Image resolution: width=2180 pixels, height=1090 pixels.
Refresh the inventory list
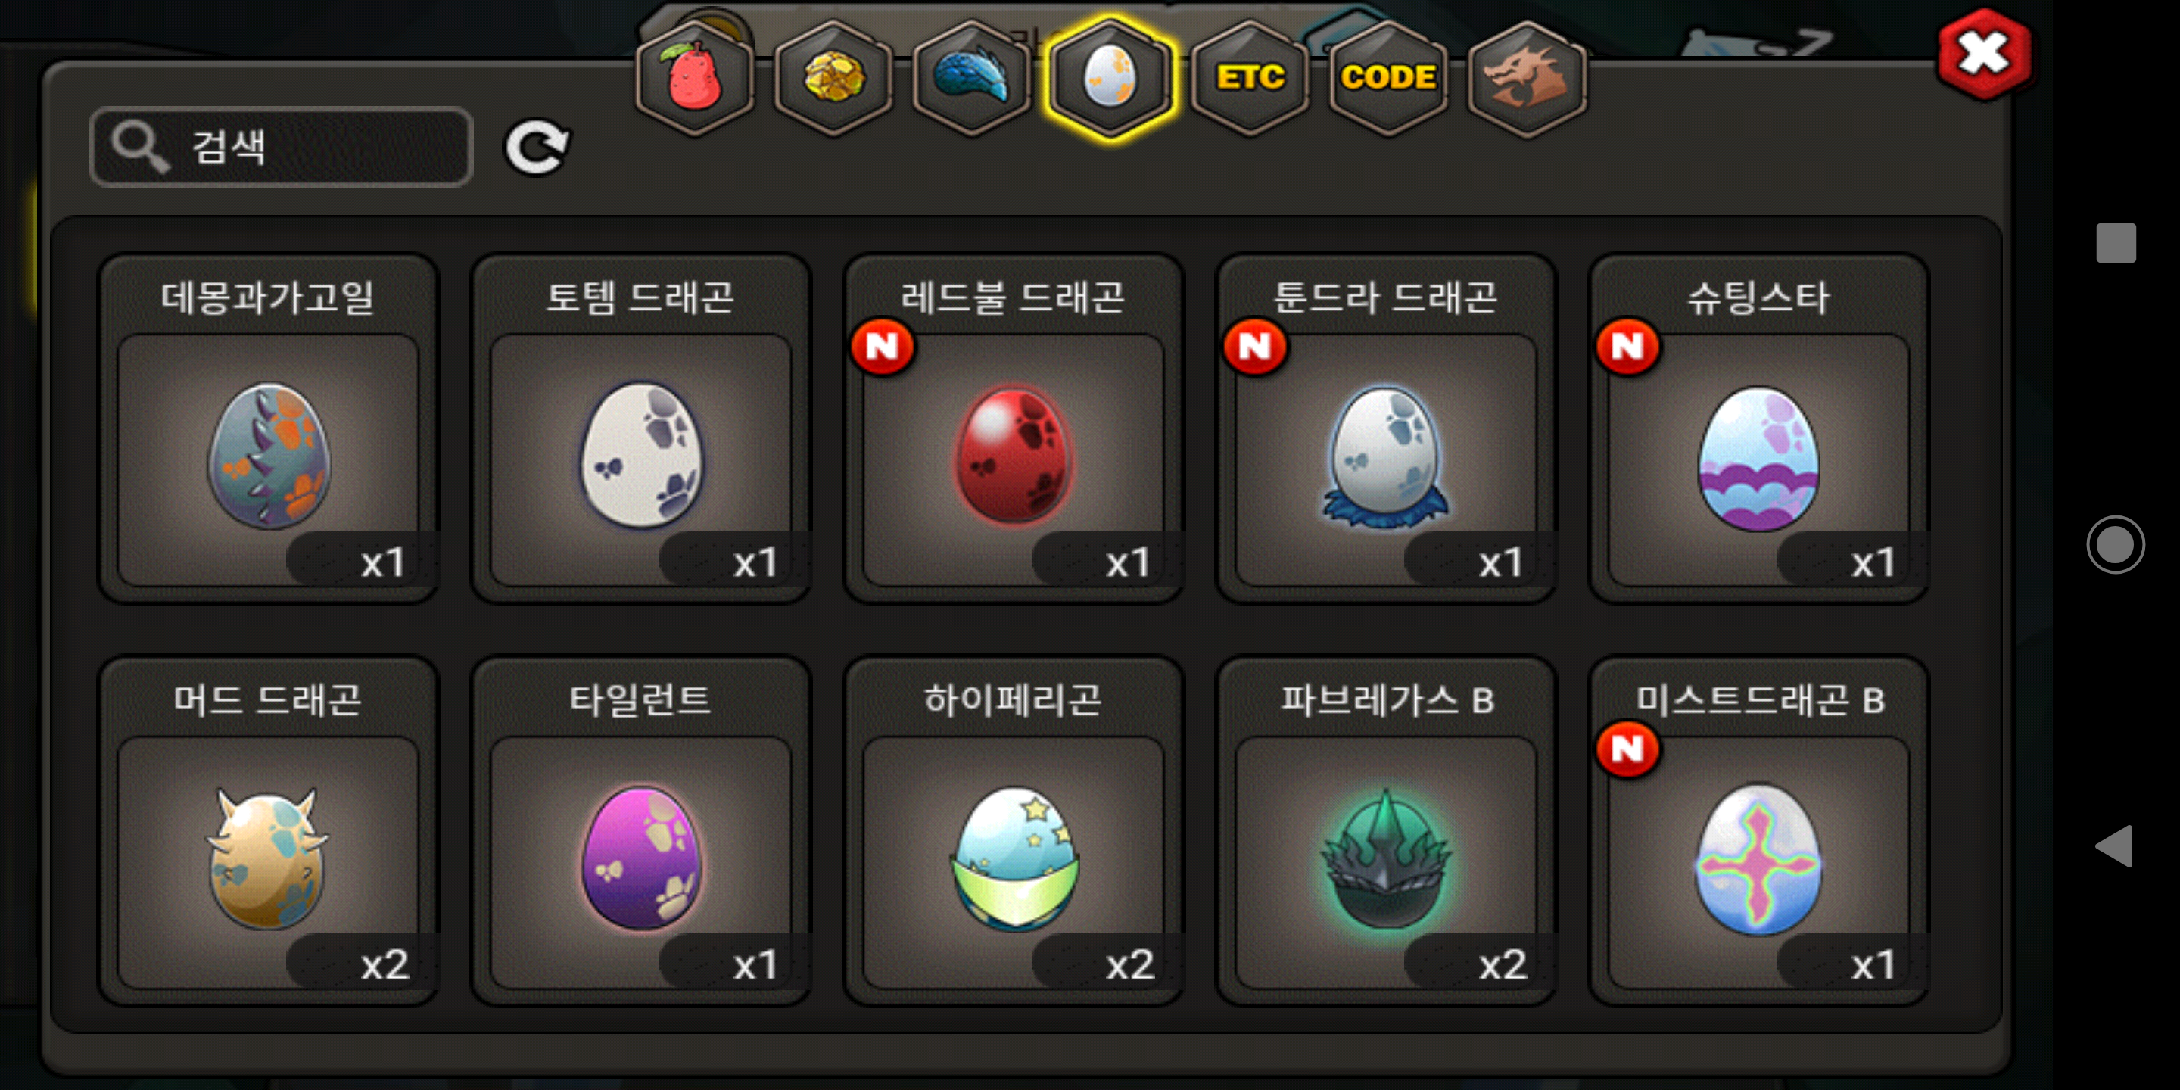[x=537, y=148]
